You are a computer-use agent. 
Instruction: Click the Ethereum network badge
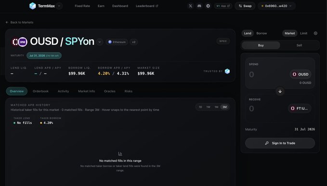[117, 42]
